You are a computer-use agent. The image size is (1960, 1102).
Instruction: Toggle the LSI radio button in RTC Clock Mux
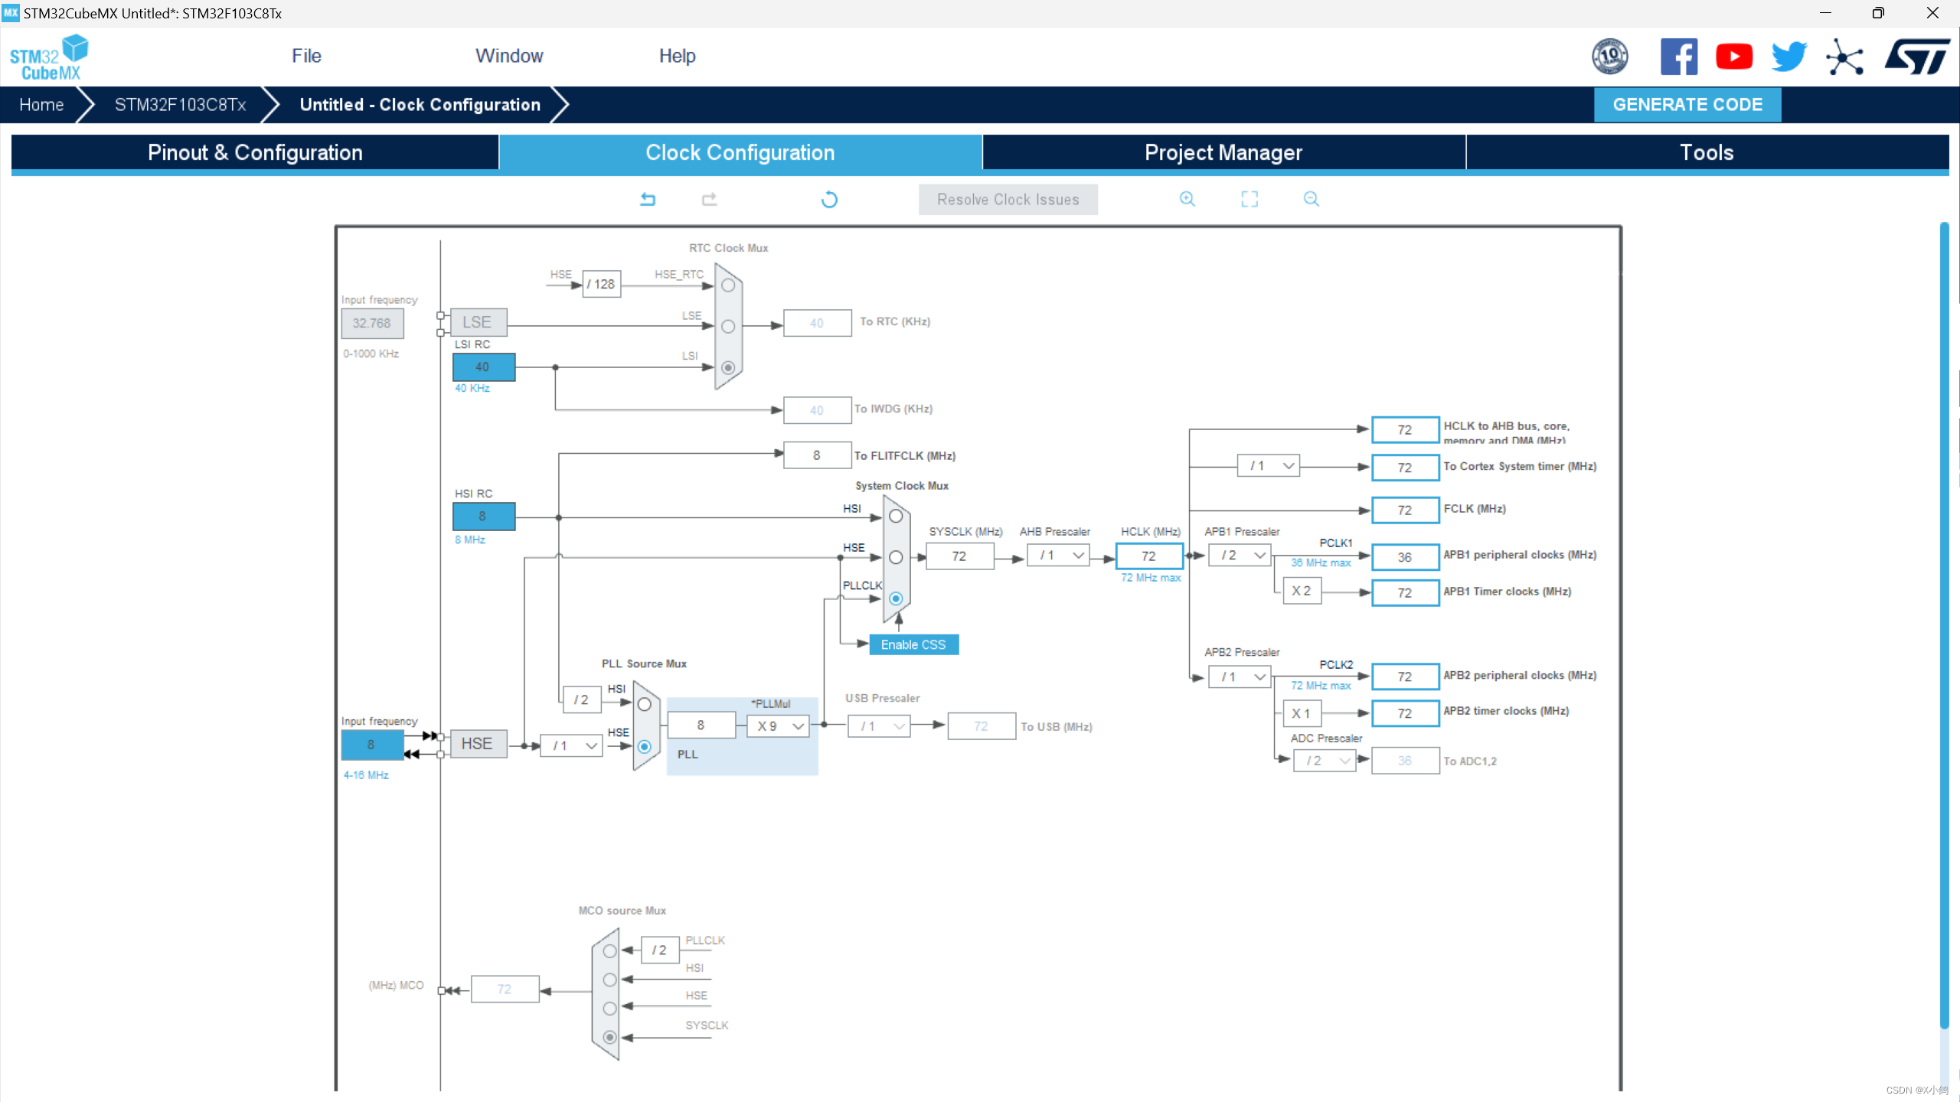(727, 367)
